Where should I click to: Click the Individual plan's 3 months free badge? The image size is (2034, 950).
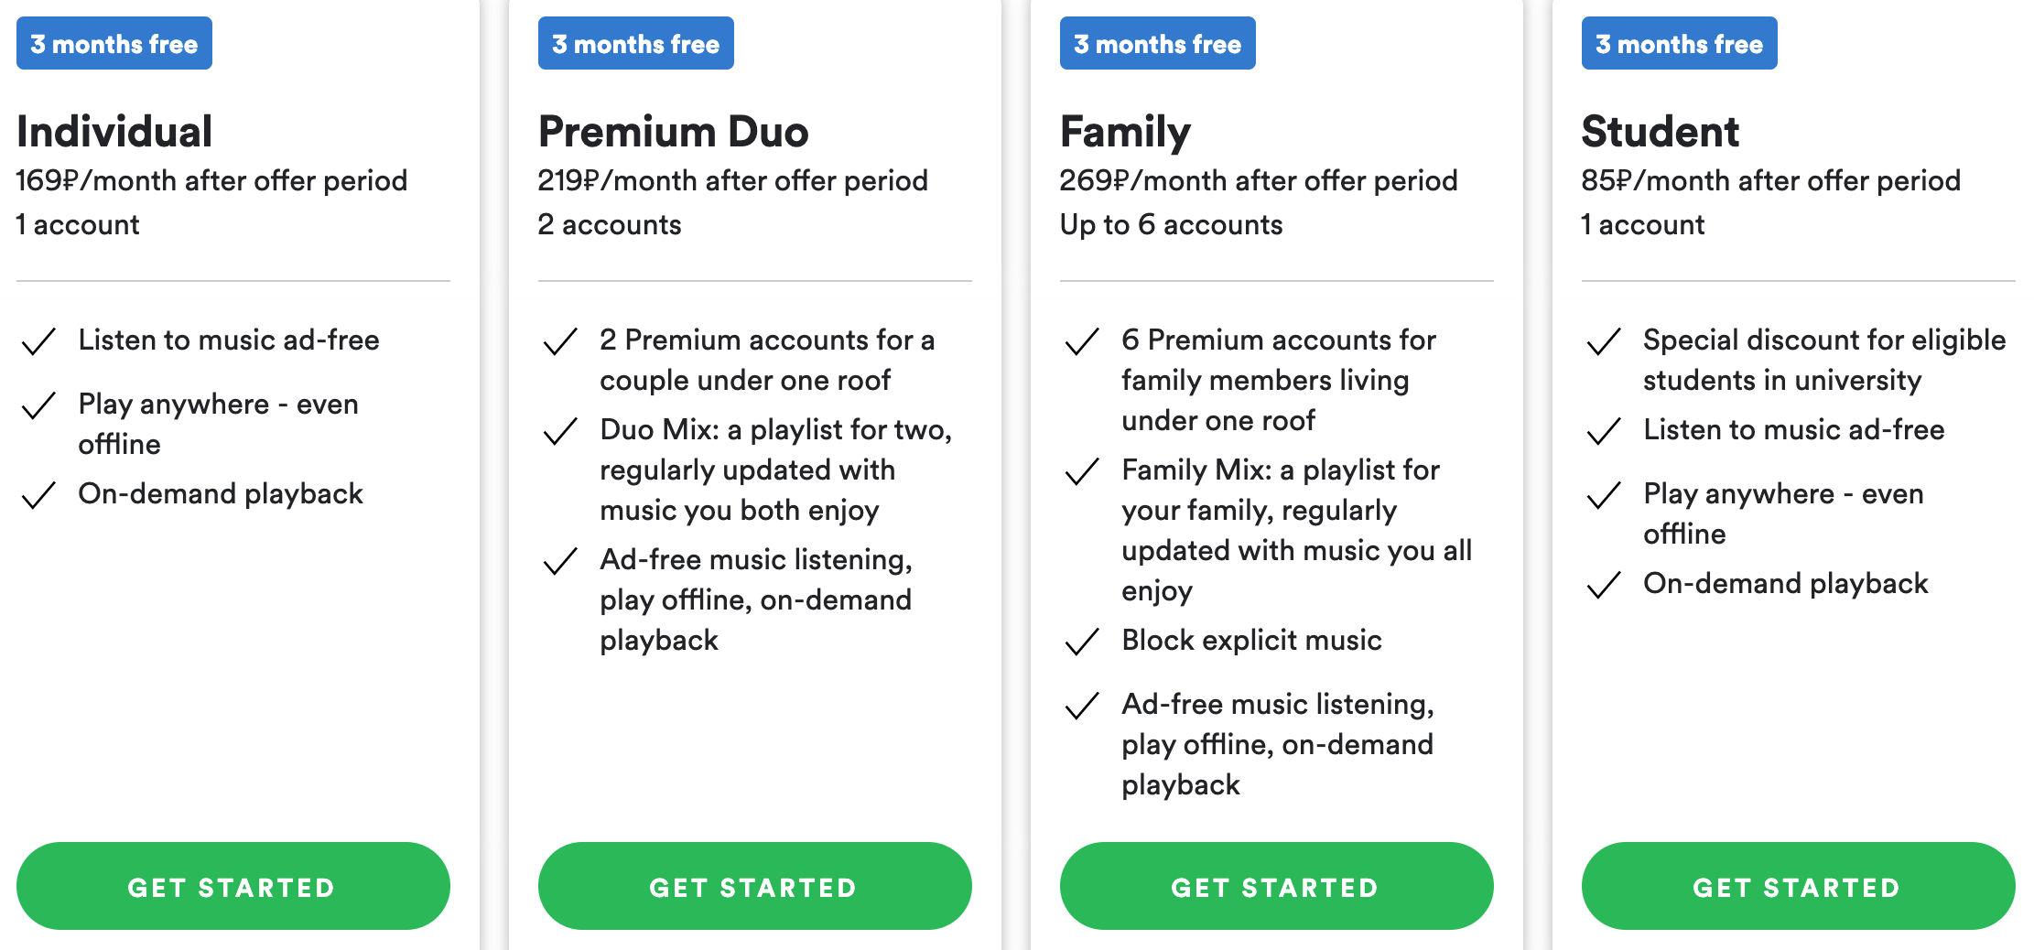point(114,43)
